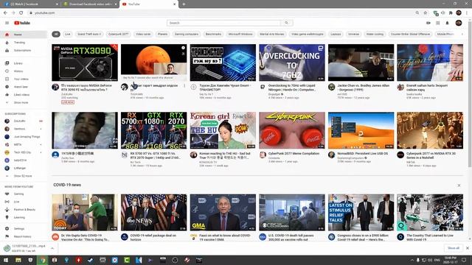
Task: Bookmark this page with the star icon
Action: pyautogui.click(x=425, y=13)
